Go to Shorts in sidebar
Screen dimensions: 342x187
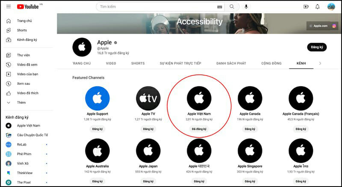pyautogui.click(x=22, y=30)
